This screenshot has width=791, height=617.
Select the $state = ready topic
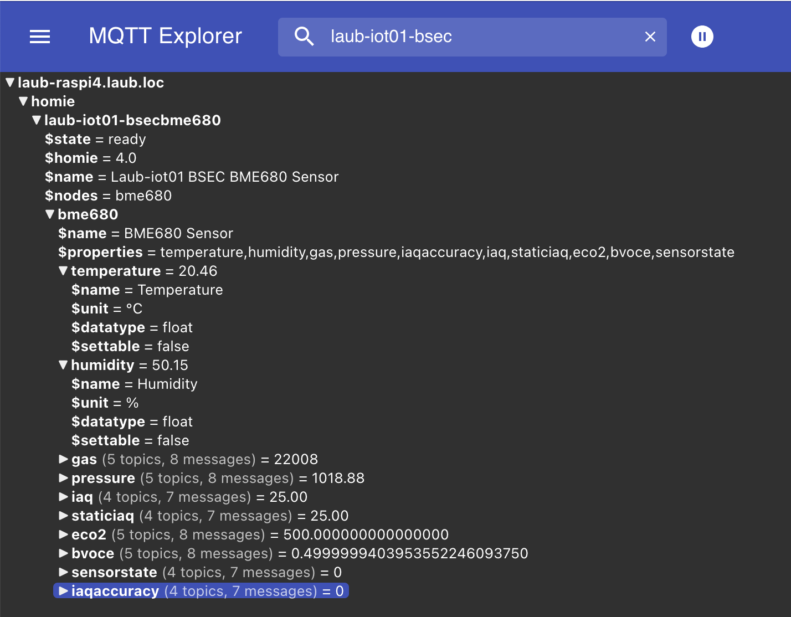pyautogui.click(x=95, y=139)
